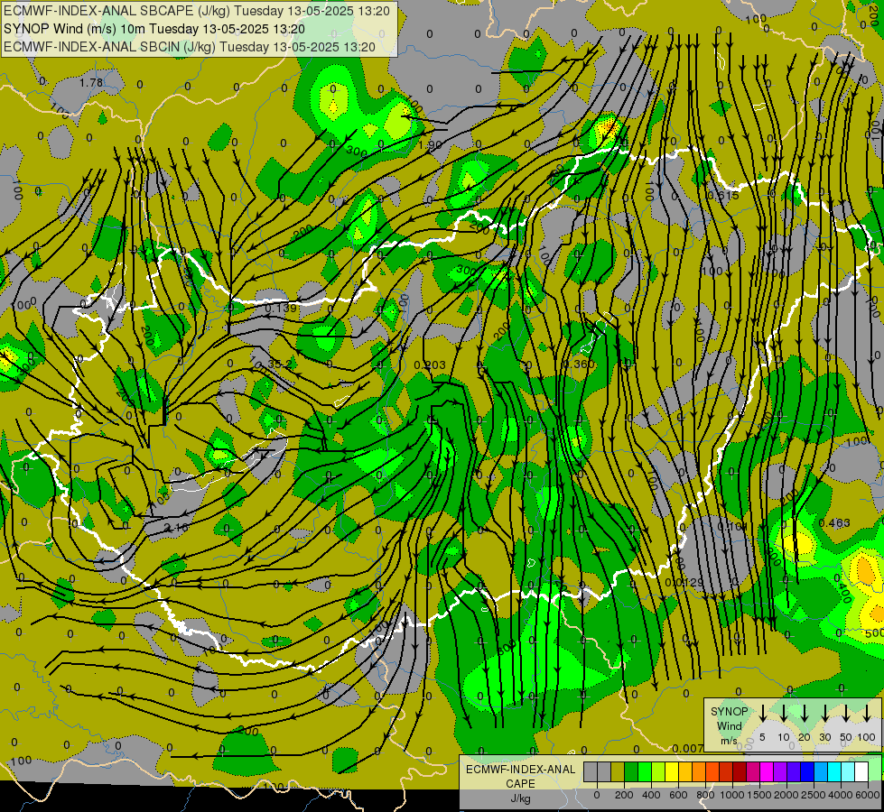Click the 20 speed label in wind legend
Viewport: 884px width, 812px height.
tap(805, 737)
